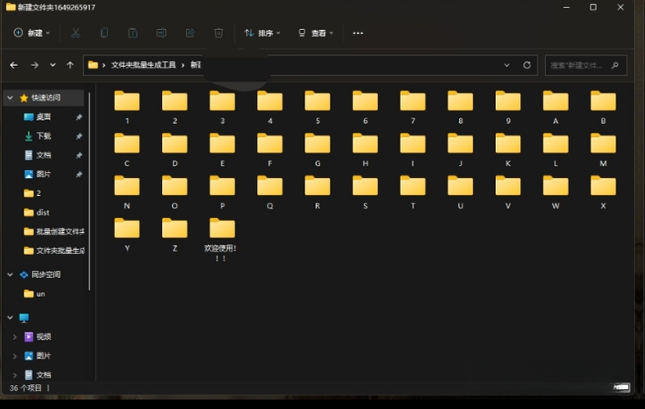Click the Share icon in toolbar
Screen dimensions: 645x409
[190, 33]
